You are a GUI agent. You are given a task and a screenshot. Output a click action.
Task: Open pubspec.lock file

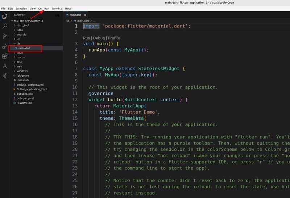pyautogui.click(x=25, y=94)
